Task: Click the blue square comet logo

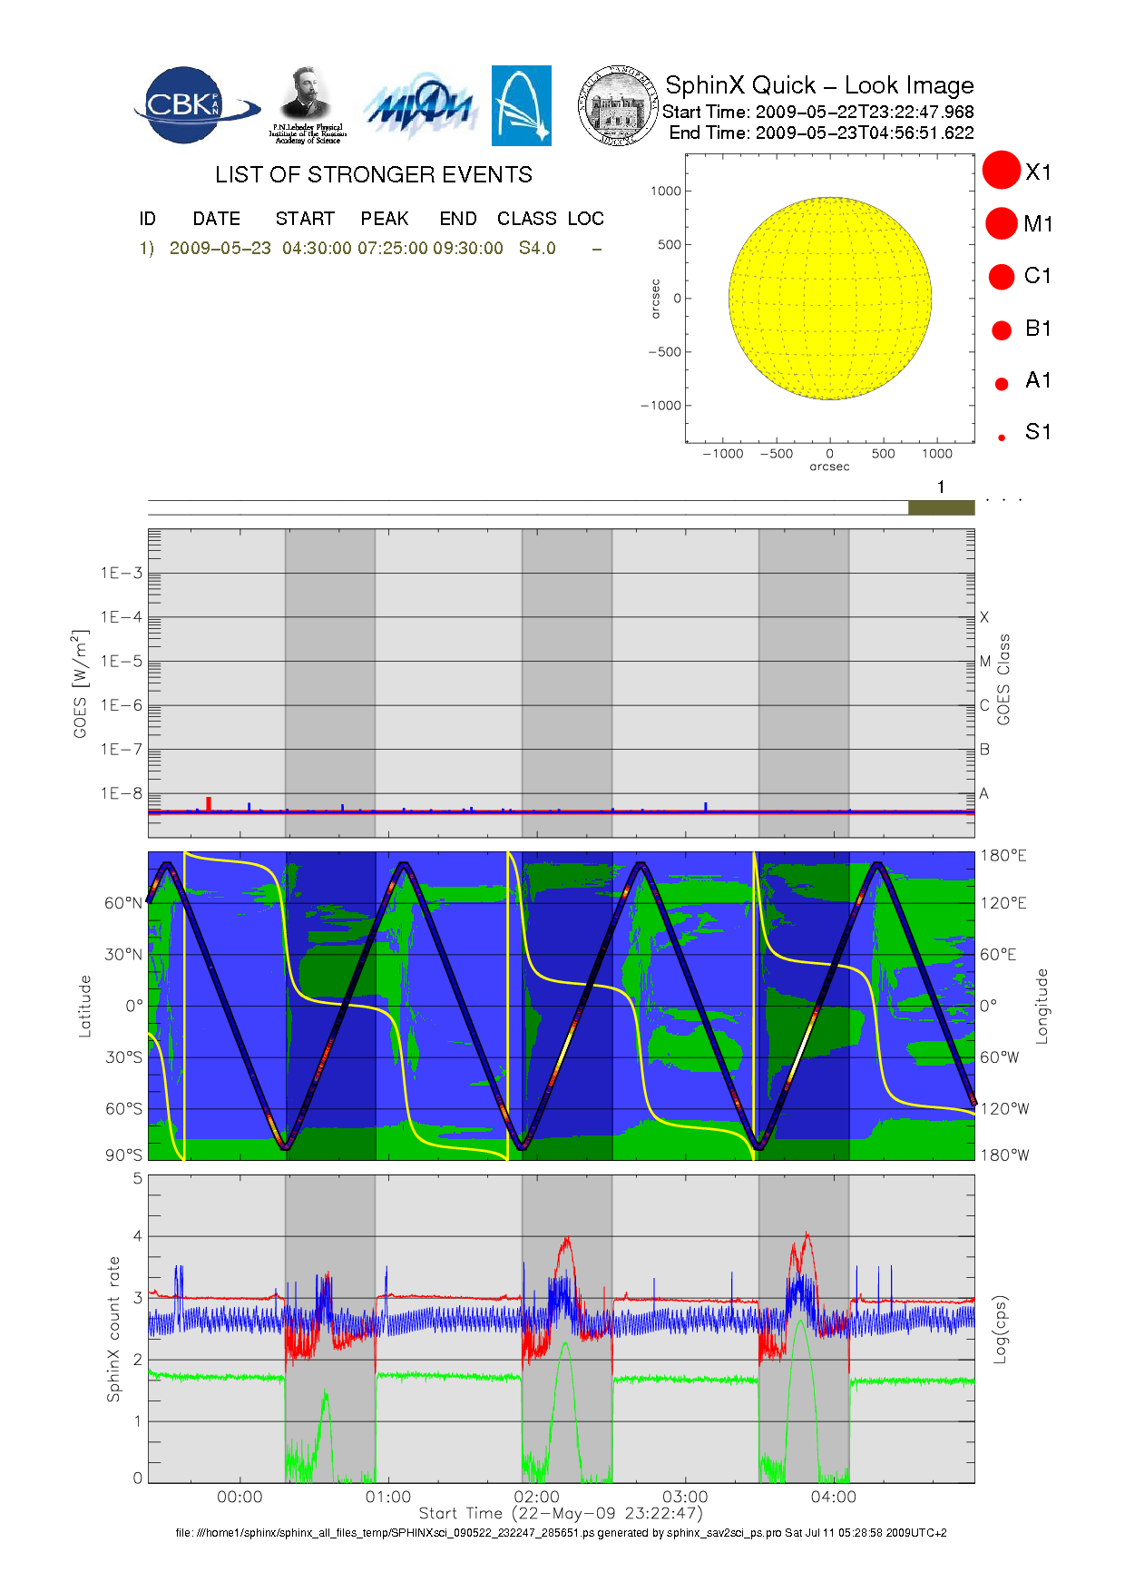Action: click(x=521, y=105)
